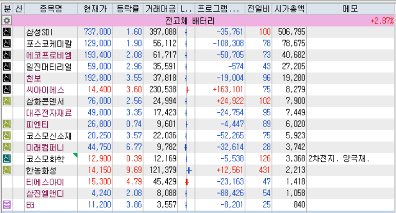Select the 코스모신소재 stock name
Viewport: 396px width, 213px height.
pos(49,136)
